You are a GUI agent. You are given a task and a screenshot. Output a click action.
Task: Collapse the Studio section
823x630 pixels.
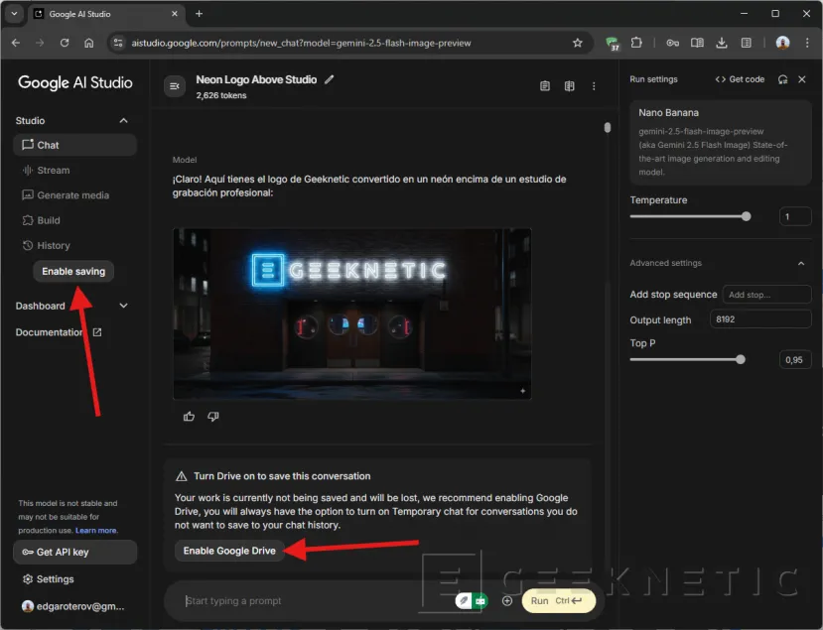[x=123, y=121]
